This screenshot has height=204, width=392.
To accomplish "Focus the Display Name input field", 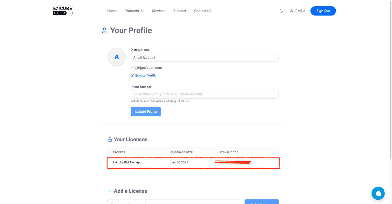I will 204,57.
